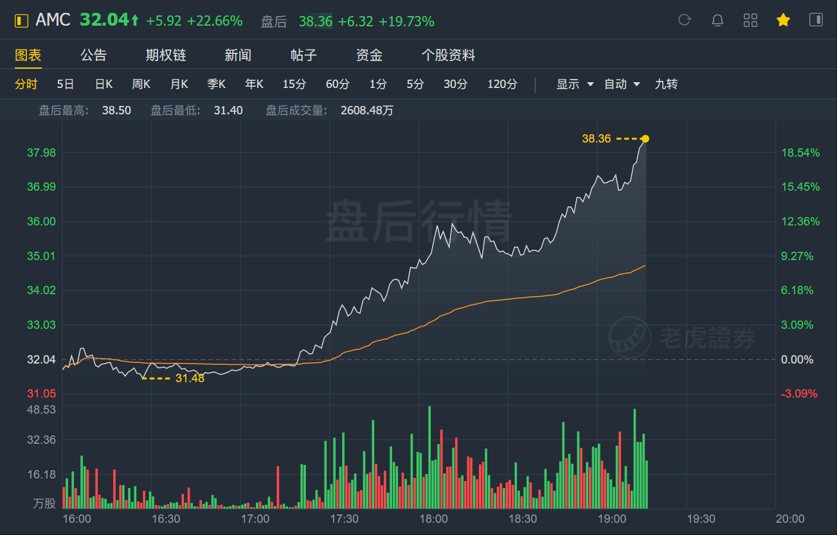
Task: Select the 周K chart period
Action: point(141,84)
